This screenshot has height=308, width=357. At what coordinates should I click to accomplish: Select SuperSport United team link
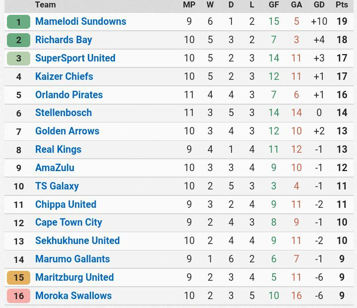(75, 58)
